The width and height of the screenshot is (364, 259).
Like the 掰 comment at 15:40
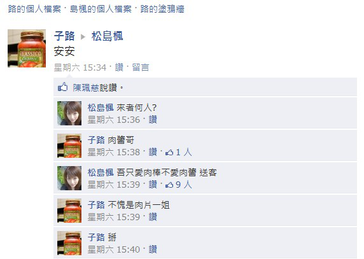(153, 249)
